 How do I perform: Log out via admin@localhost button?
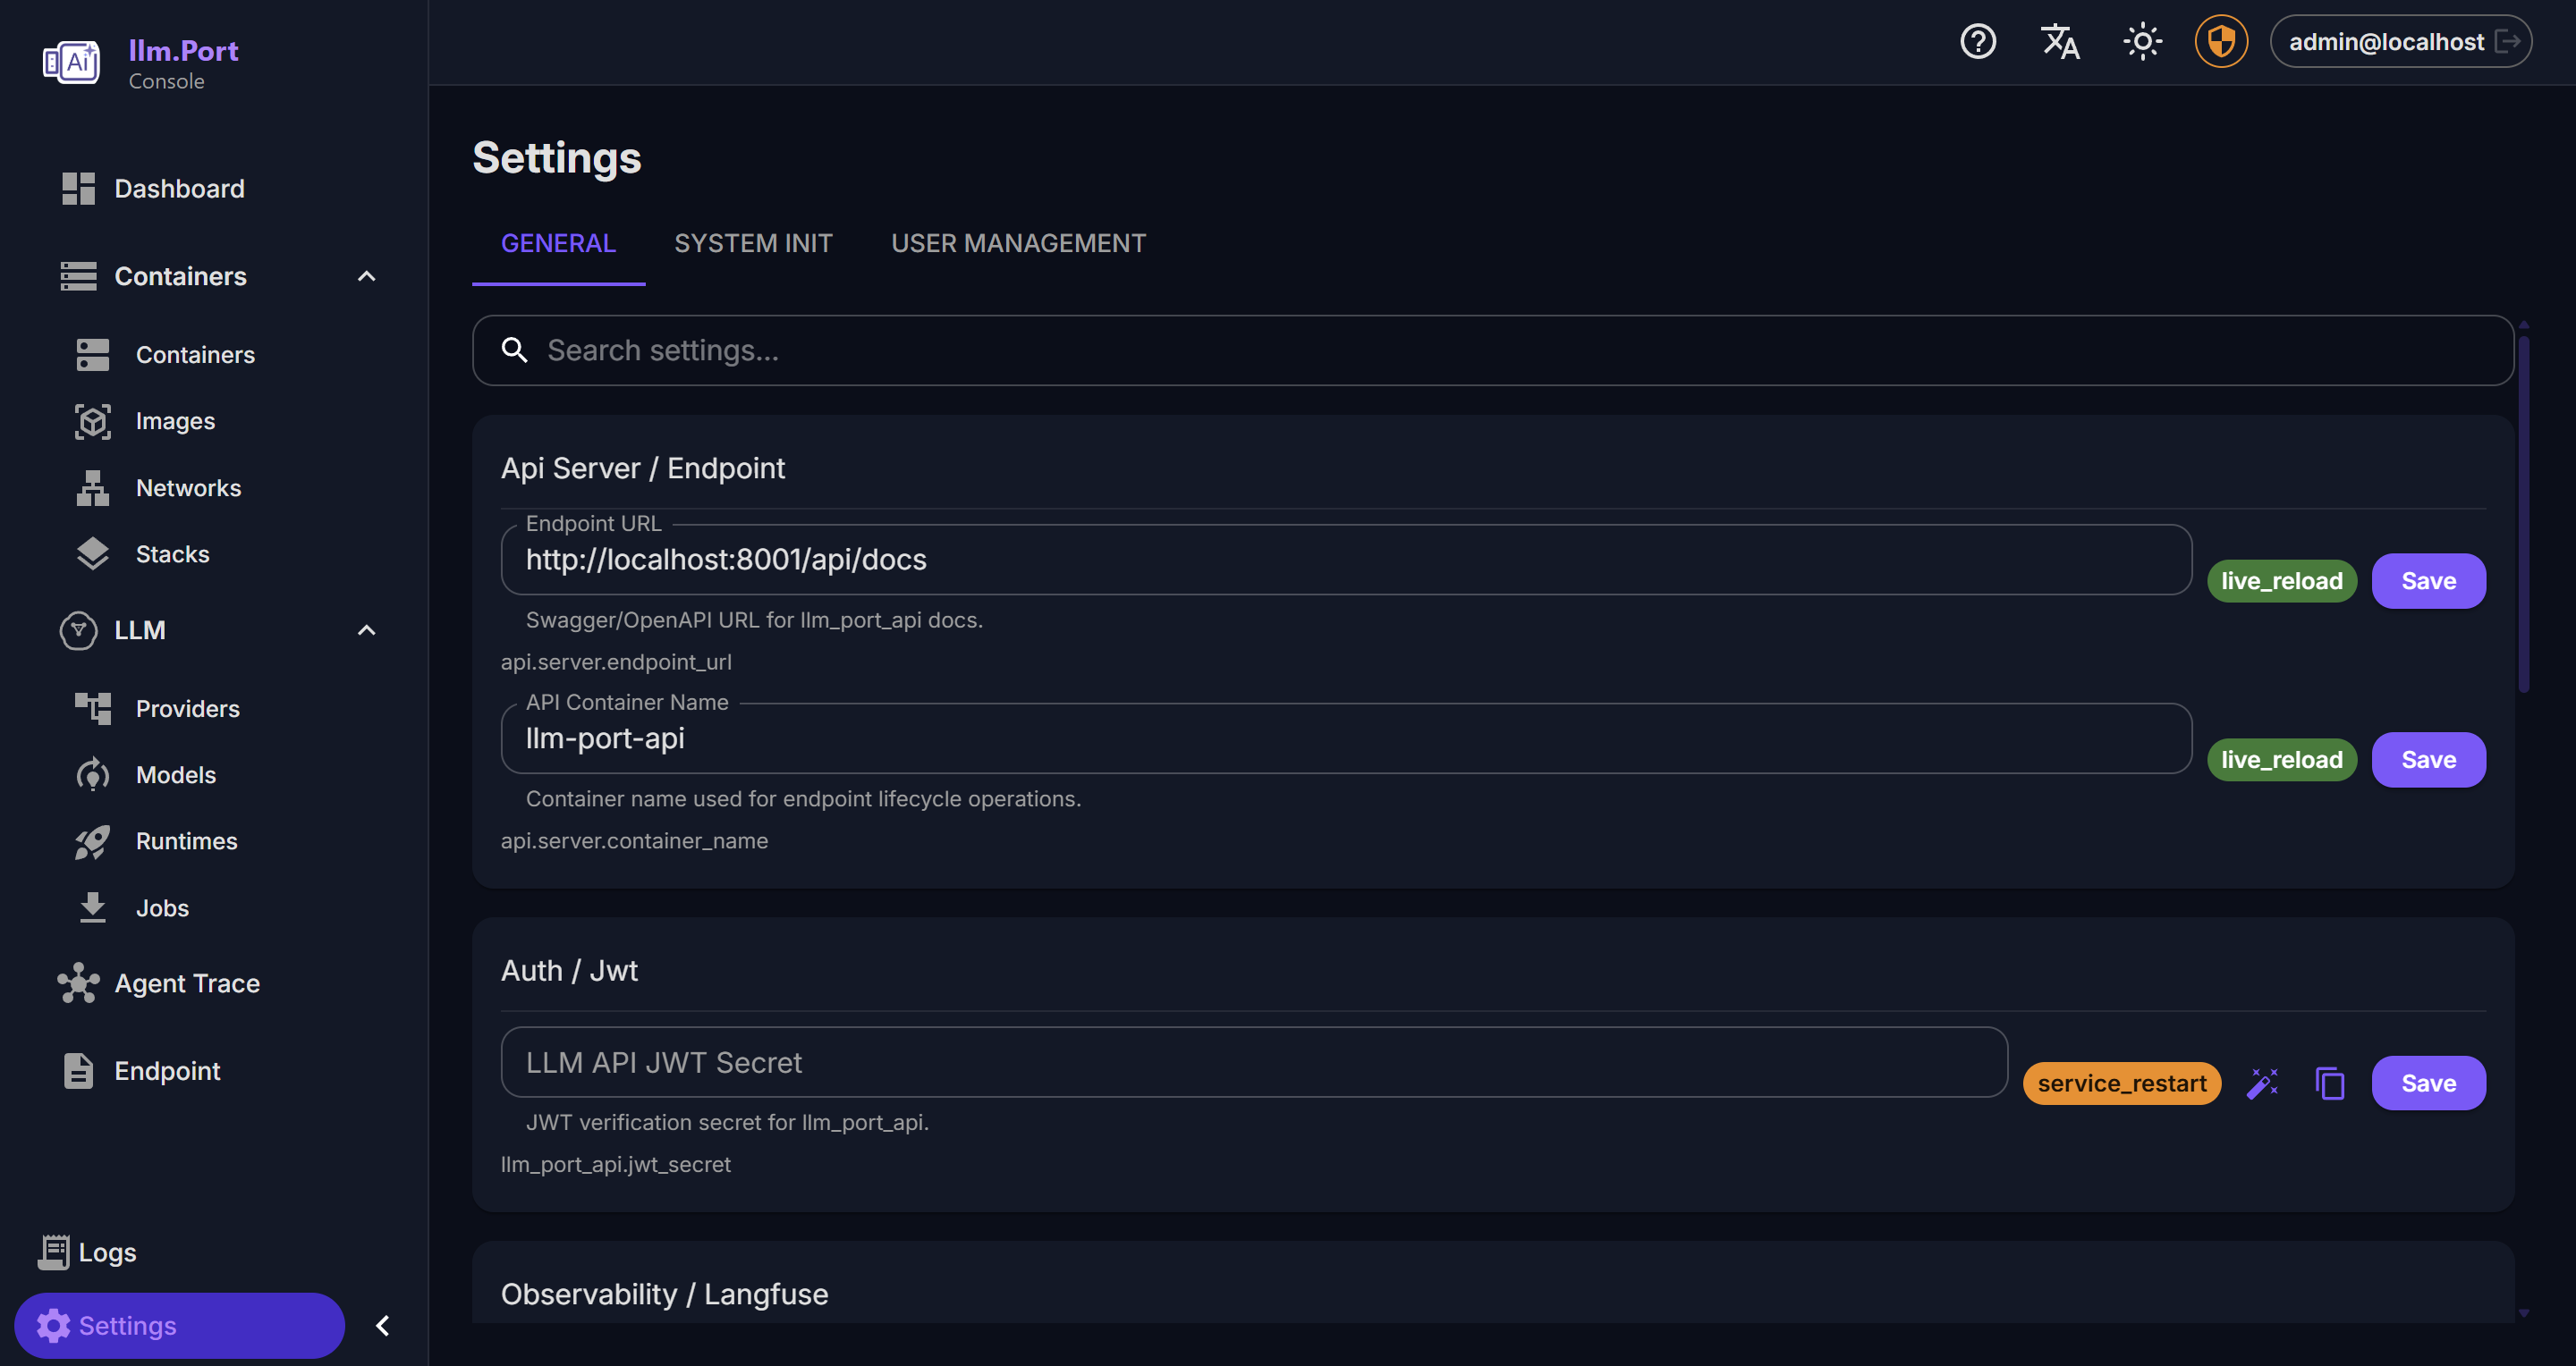point(2400,42)
